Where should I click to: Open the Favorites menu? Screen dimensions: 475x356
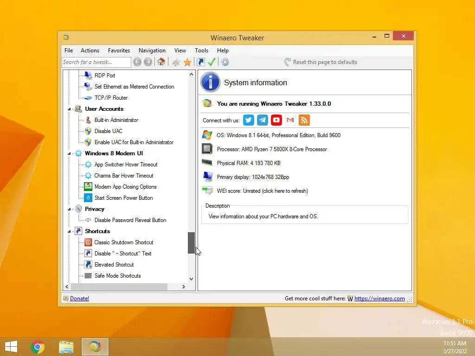click(119, 51)
